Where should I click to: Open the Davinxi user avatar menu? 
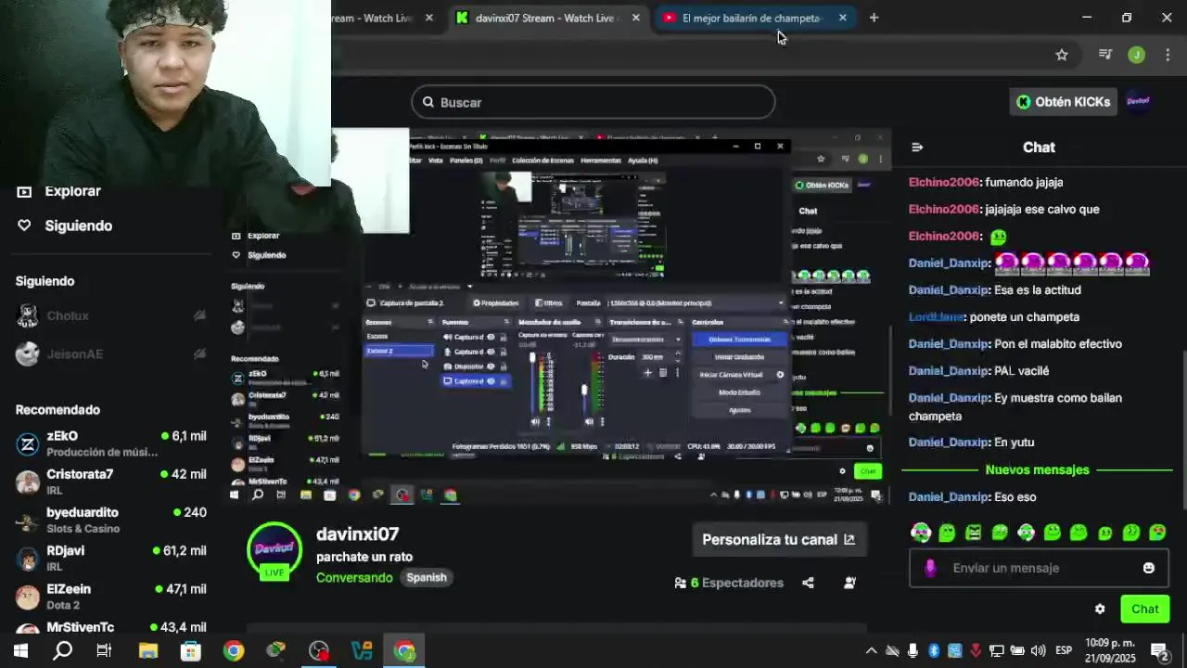1138,102
